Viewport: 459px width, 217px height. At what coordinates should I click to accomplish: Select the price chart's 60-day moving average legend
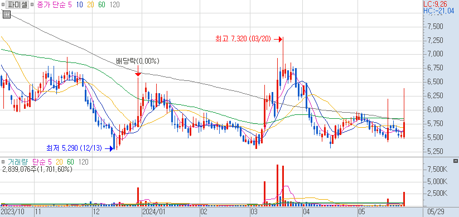[x=102, y=4]
